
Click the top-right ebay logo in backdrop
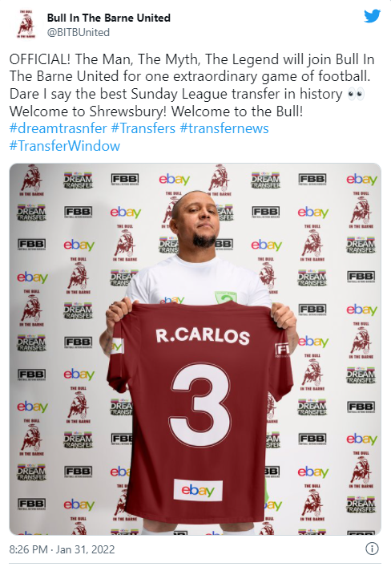click(x=361, y=179)
